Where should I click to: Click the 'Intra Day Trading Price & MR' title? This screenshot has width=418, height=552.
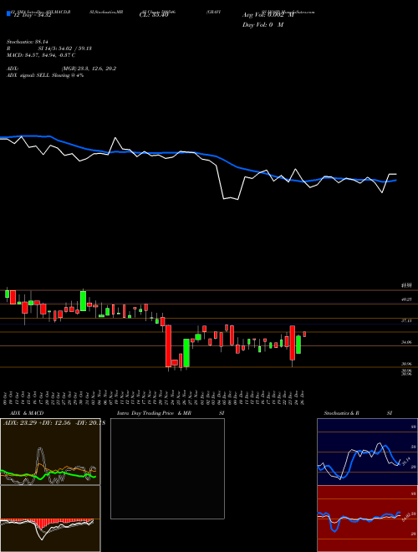tap(154, 413)
